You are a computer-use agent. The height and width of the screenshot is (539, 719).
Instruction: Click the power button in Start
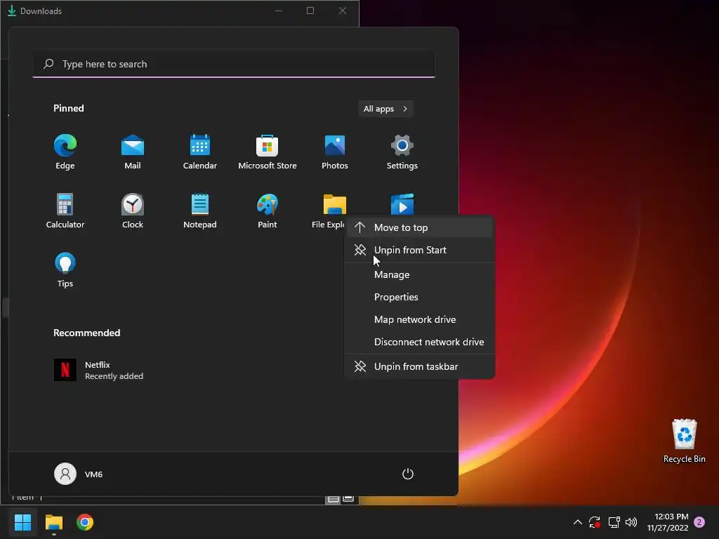(x=408, y=474)
